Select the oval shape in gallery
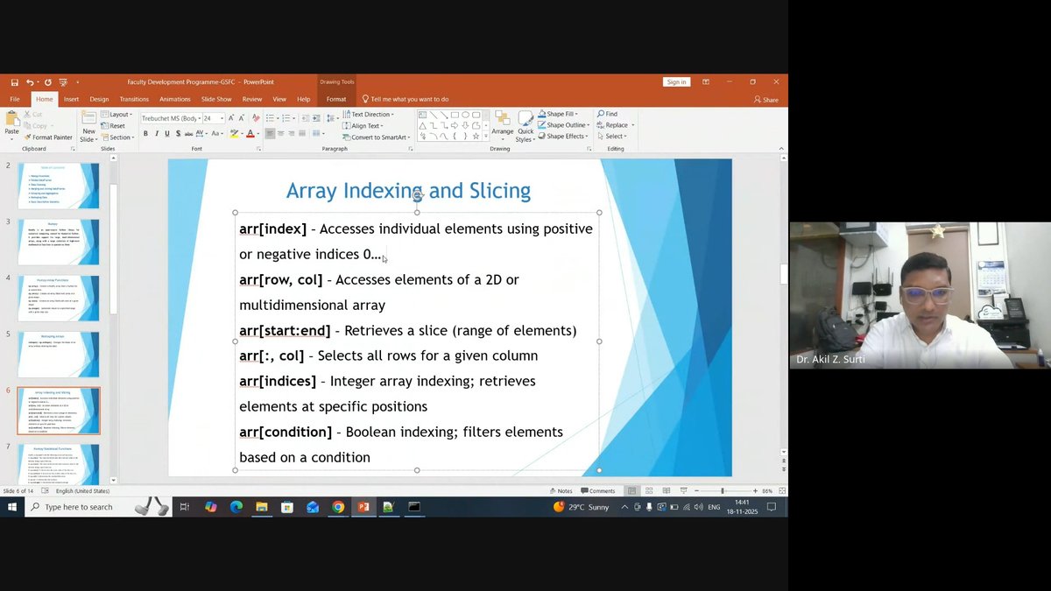This screenshot has height=591, width=1051. 465,115
